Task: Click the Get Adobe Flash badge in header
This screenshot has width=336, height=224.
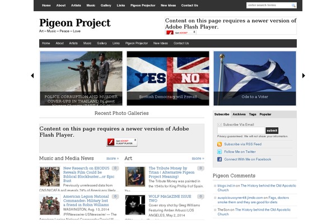Action: [181, 32]
